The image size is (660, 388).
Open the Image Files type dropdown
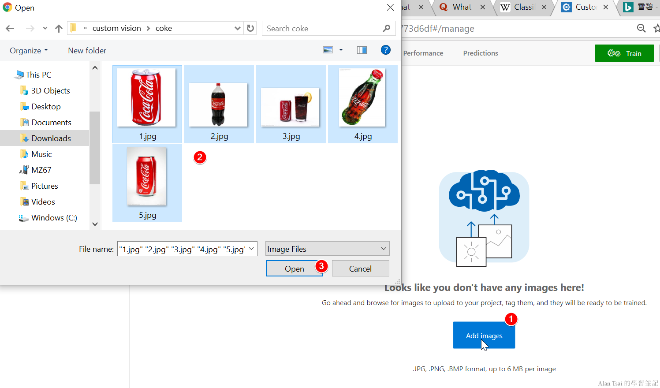[327, 249]
